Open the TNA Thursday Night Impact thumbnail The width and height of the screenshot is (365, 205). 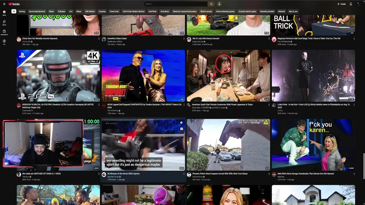(143, 76)
